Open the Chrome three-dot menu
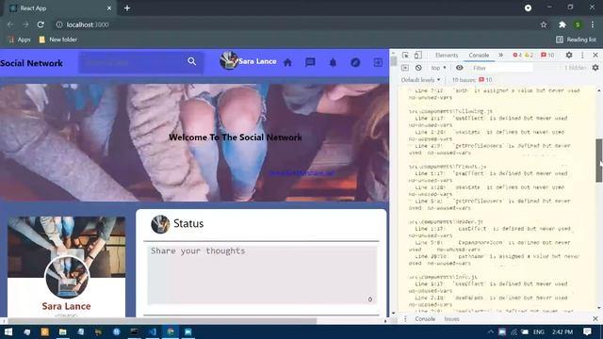 [593, 24]
